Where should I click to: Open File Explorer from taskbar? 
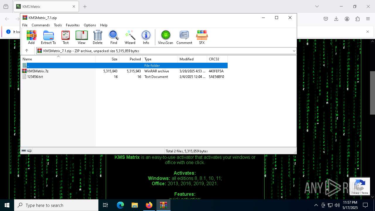[x=134, y=205]
